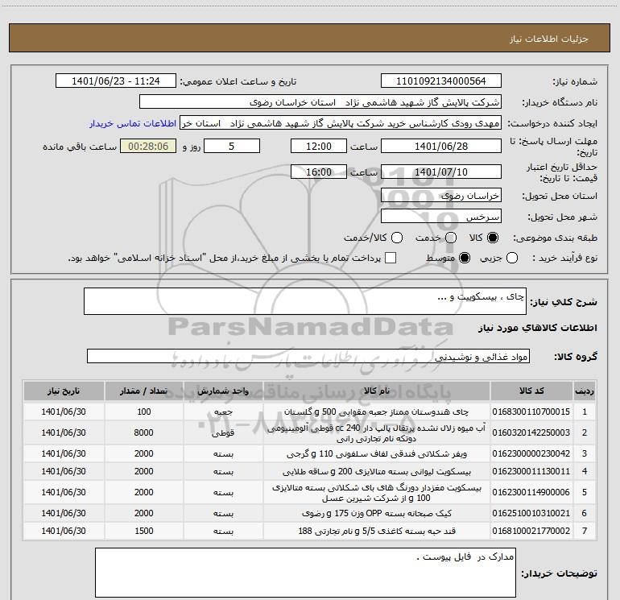620x600 pixels.
Task: Click the بیسکویت مغزدار شیرین عسل item name
Action: coord(377,493)
